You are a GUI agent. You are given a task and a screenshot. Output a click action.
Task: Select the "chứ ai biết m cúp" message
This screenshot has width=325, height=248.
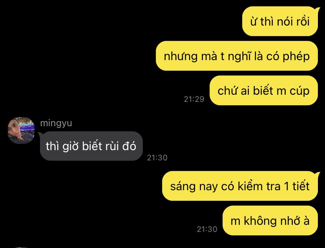pyautogui.click(x=264, y=91)
